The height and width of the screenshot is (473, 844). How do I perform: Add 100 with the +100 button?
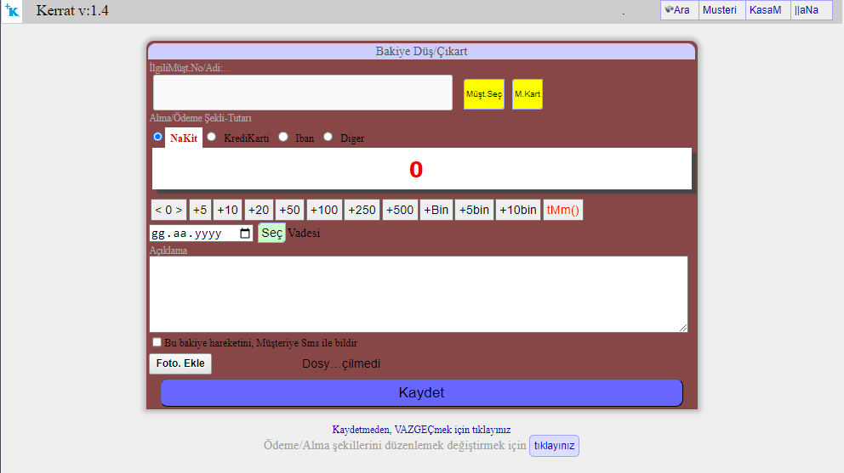coord(324,210)
